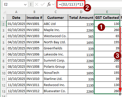Select the Starline Ltd. cell
The height and width of the screenshot is (97, 122).
point(55,79)
